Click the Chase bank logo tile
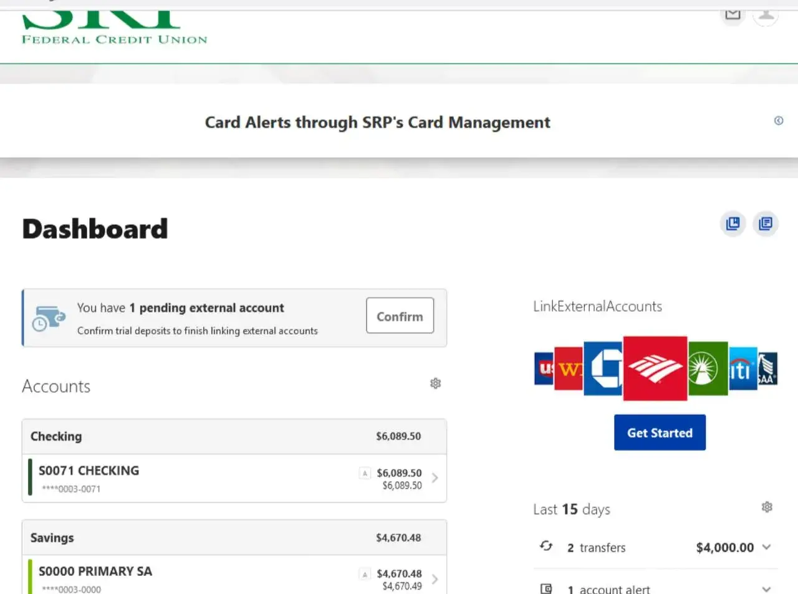The width and height of the screenshot is (798, 594). click(603, 368)
